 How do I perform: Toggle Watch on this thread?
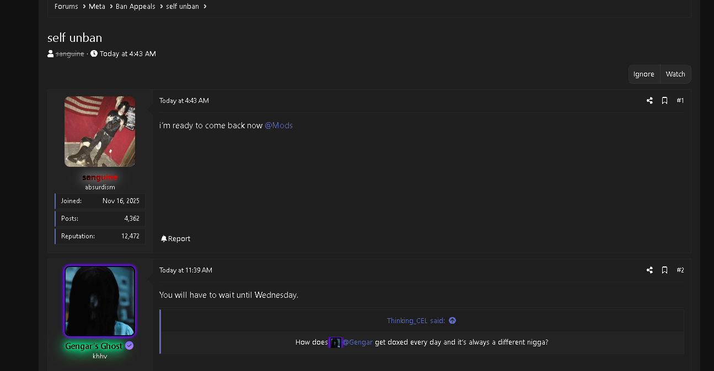coord(675,74)
